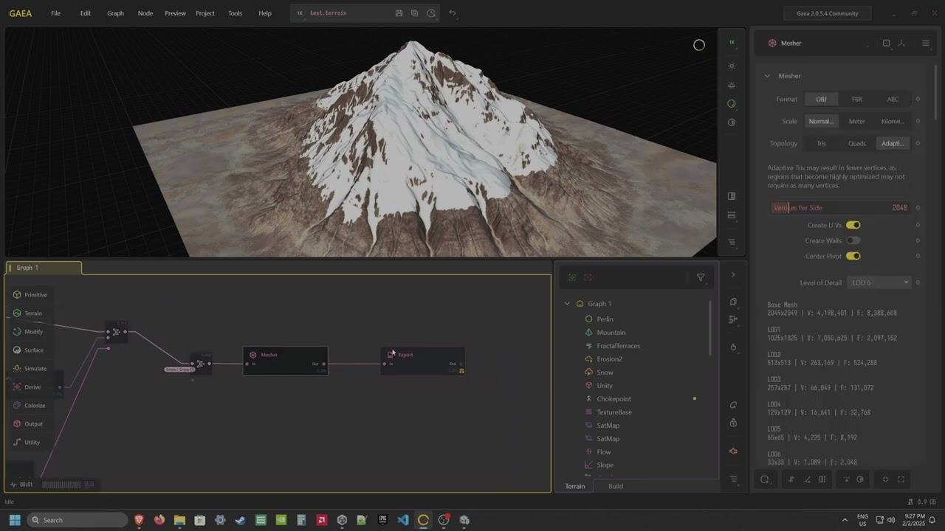Click the fullscreen corners icon in bottom properties toolbar
945x531 pixels.
coord(901,479)
